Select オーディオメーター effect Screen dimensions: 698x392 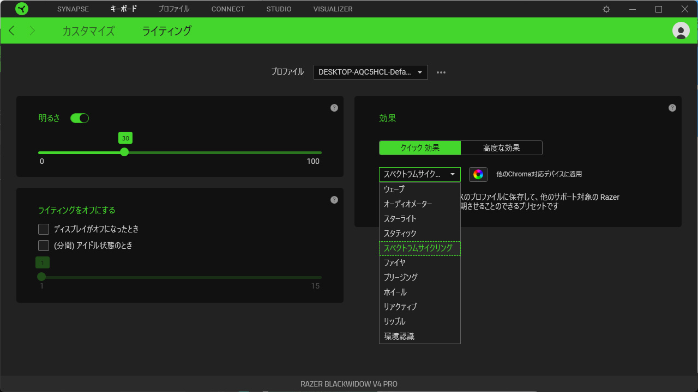420,204
